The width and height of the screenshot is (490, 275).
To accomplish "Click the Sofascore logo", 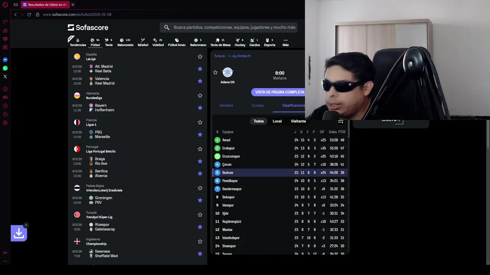I will (x=88, y=27).
